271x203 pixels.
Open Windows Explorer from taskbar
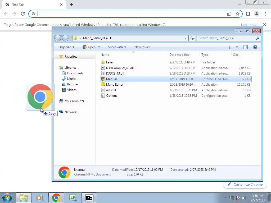click(x=24, y=198)
